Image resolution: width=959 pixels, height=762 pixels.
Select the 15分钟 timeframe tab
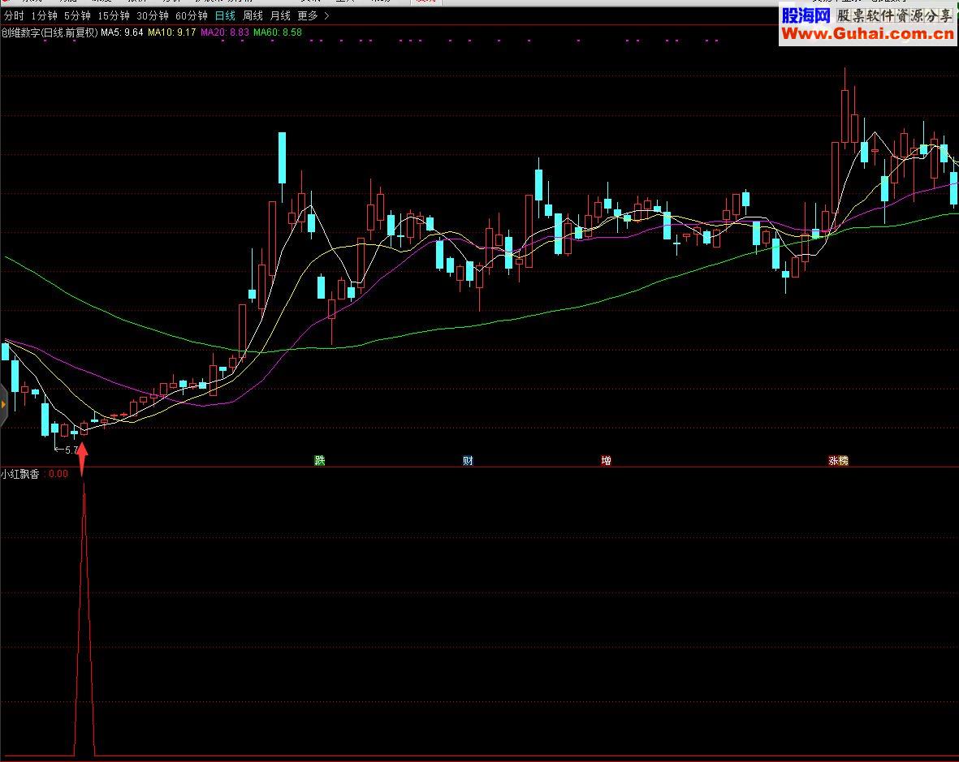(113, 16)
